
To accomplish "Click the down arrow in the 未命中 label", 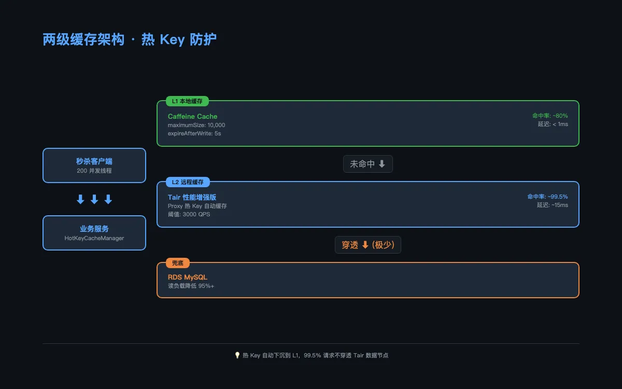I will 382,164.
